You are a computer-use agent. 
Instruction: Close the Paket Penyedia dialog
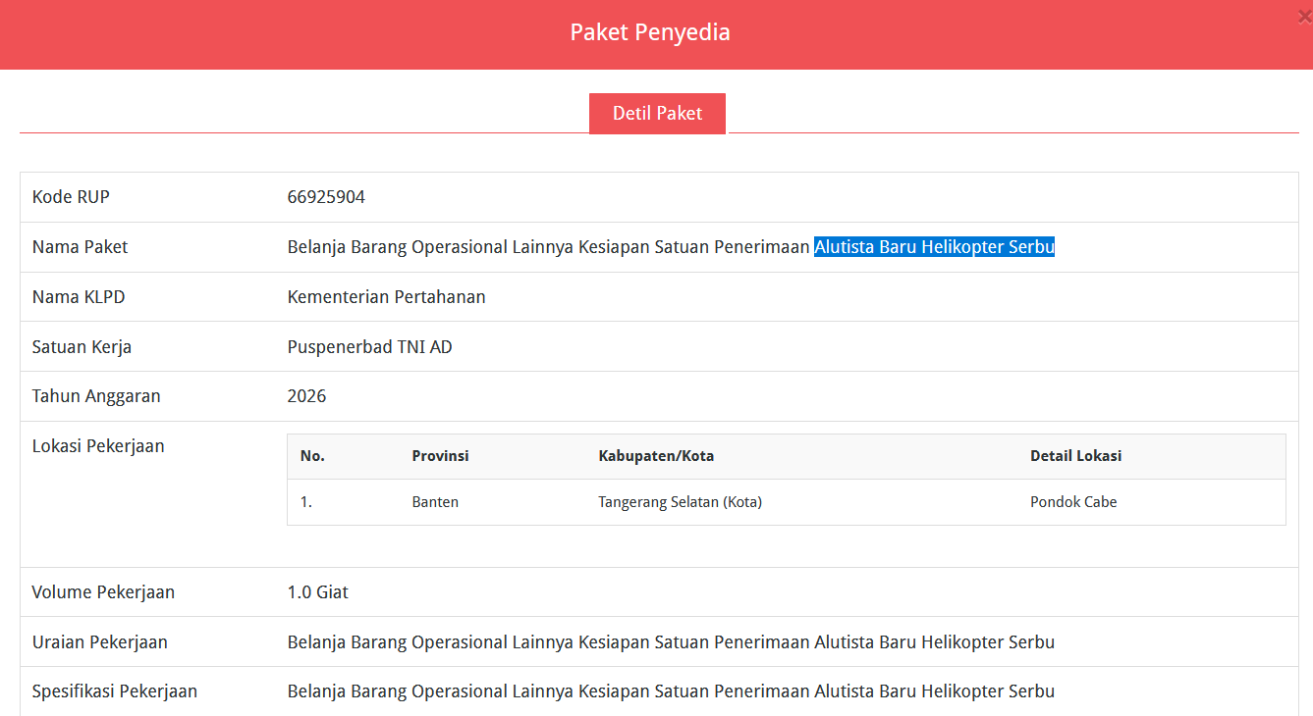tap(1304, 16)
